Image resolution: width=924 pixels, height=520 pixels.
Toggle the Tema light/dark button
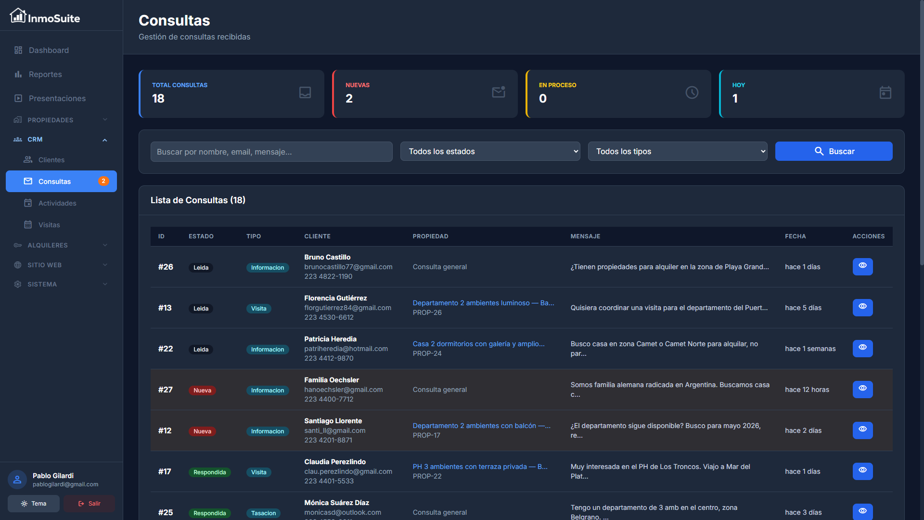[x=34, y=504]
